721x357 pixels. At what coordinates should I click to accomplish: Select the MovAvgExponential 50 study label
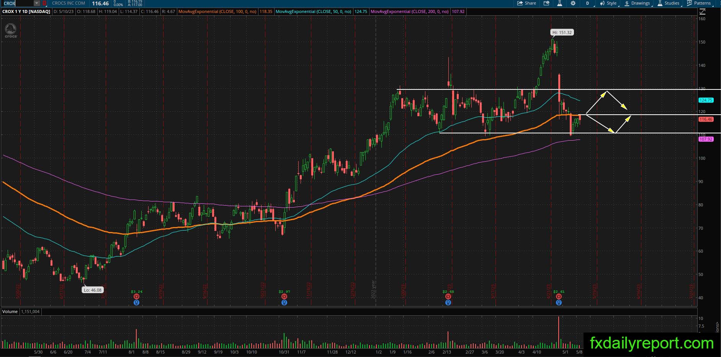click(314, 11)
